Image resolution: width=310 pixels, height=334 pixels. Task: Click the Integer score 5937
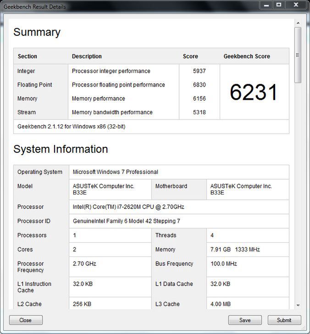[x=199, y=71]
